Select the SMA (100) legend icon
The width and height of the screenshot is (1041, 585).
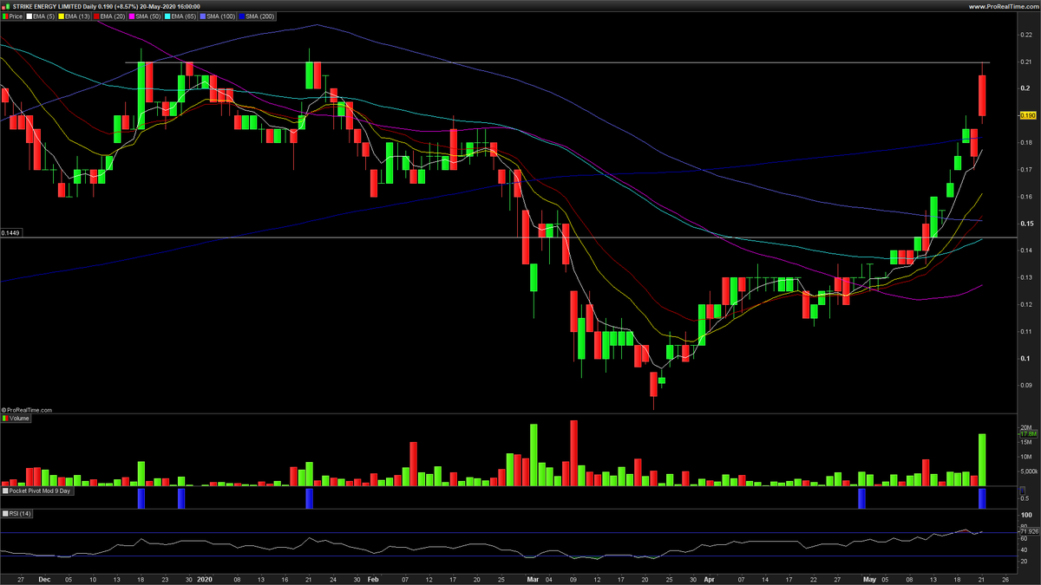[x=201, y=16]
